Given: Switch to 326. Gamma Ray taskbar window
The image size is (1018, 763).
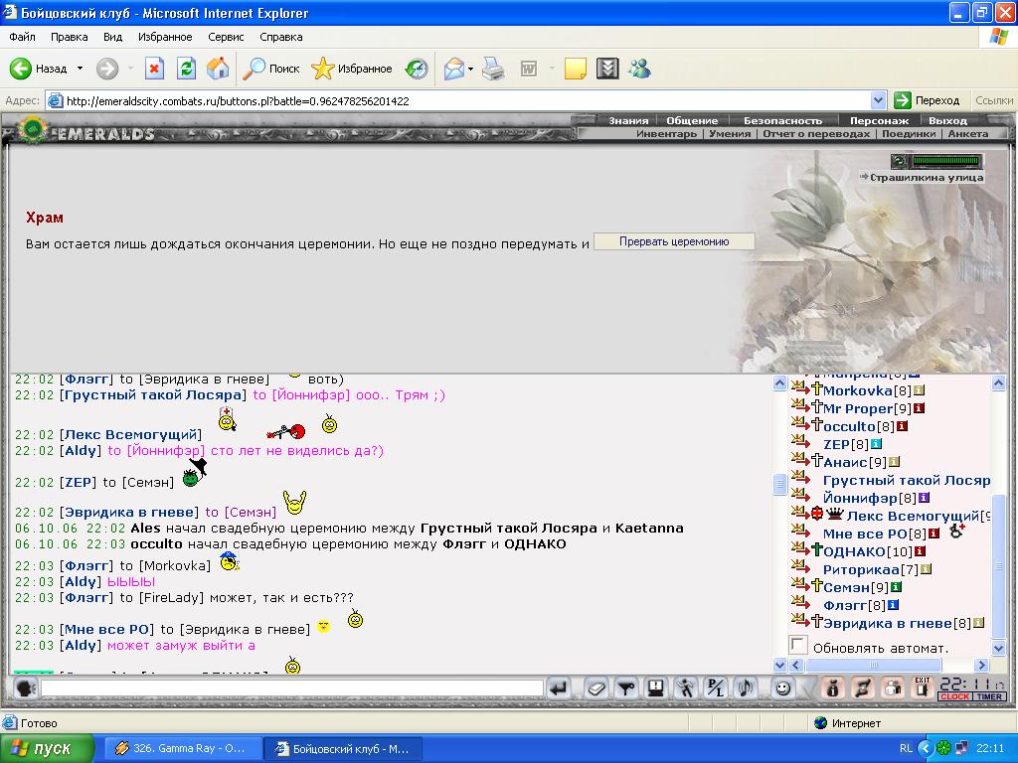Looking at the screenshot, I should (x=184, y=748).
